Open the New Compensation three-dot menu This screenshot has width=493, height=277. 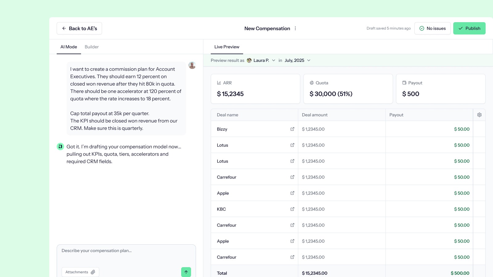tap(295, 28)
